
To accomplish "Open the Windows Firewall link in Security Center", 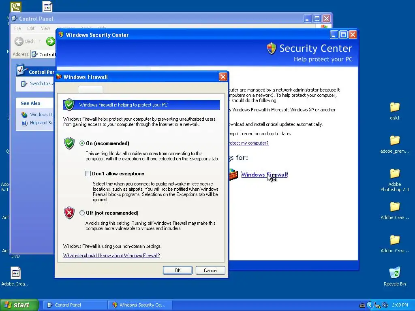I will coord(264,175).
